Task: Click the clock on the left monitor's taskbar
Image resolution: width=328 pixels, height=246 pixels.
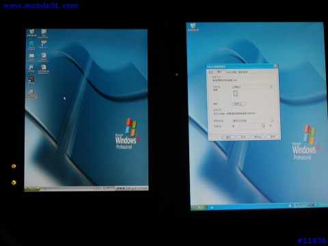Action: pos(142,188)
